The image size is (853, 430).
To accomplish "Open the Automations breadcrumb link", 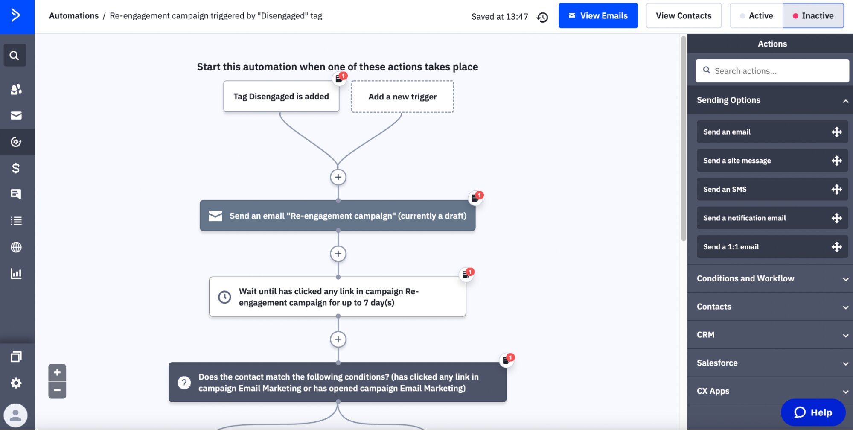I will point(73,15).
